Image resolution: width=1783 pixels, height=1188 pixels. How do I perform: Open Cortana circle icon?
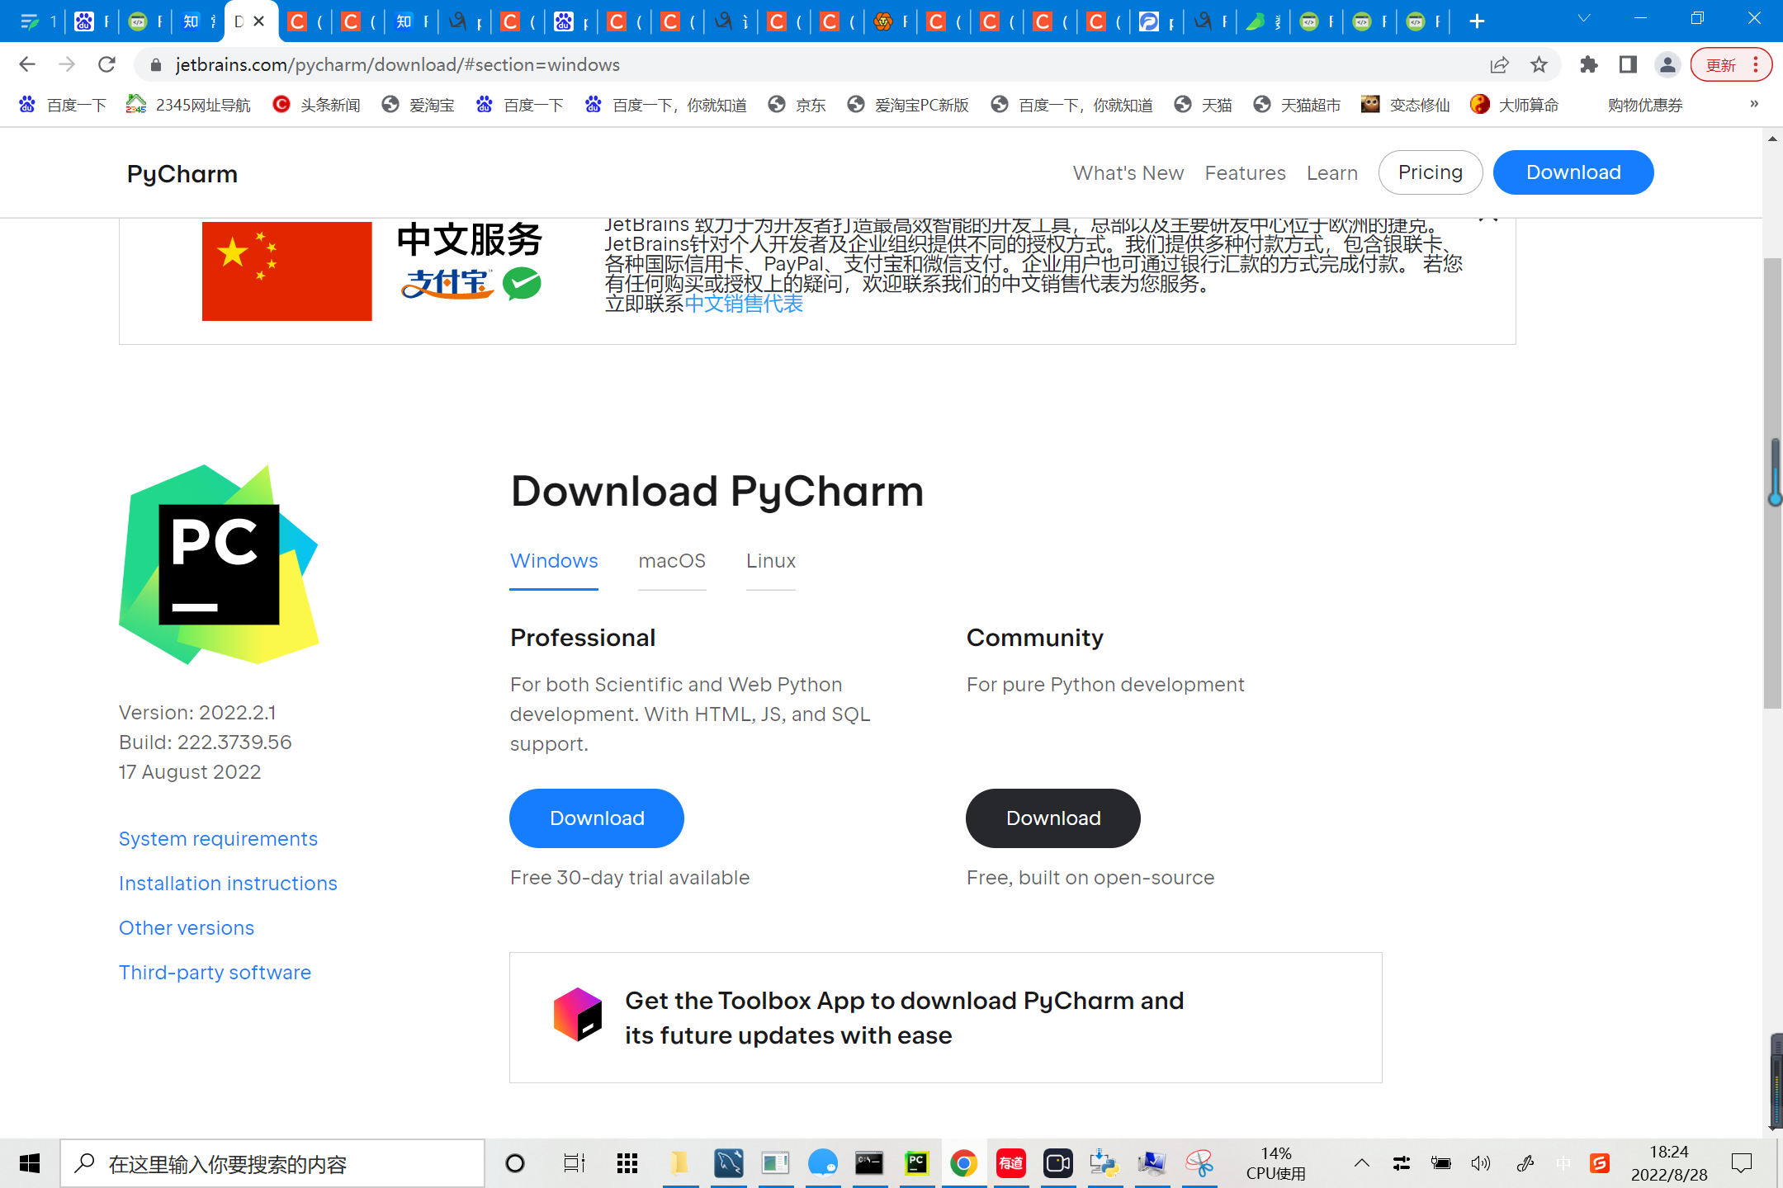click(x=515, y=1163)
